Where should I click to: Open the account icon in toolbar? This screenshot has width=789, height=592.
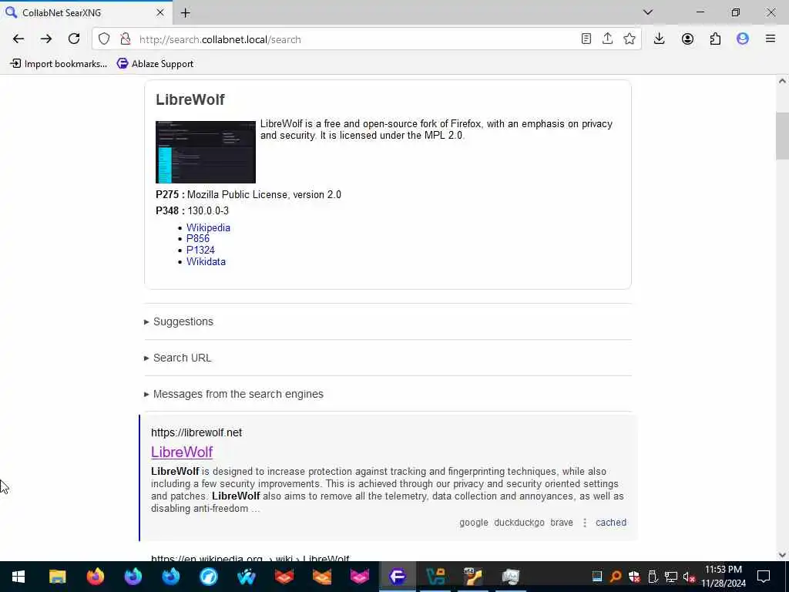coord(687,39)
